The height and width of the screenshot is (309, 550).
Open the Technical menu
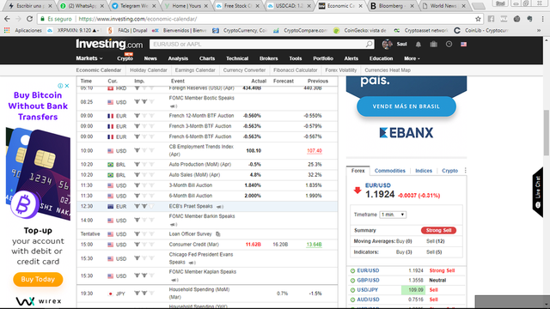pyautogui.click(x=237, y=58)
